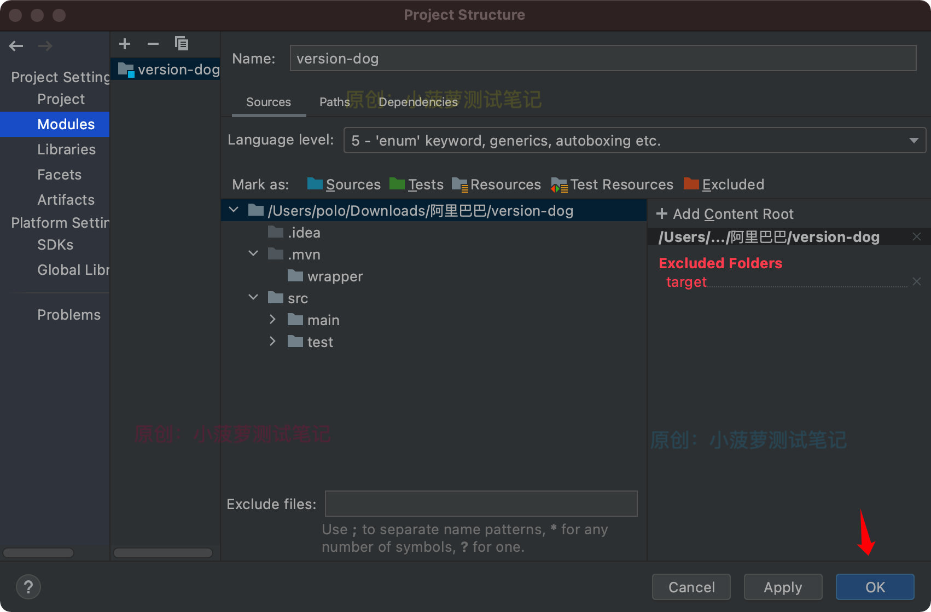The image size is (931, 612).
Task: Open help with the question mark
Action: [x=28, y=587]
